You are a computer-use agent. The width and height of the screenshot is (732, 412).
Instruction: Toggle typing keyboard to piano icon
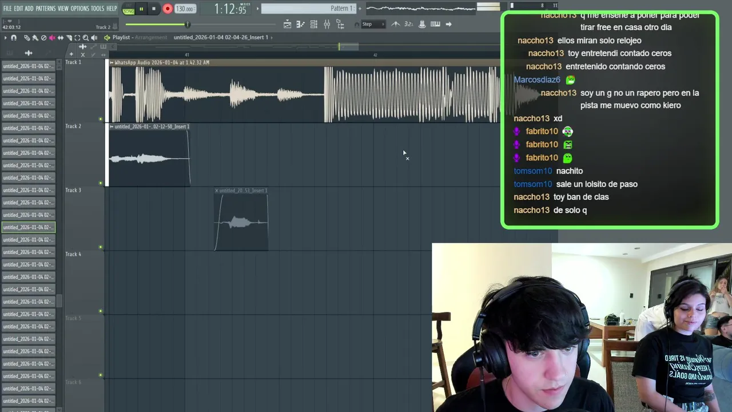(435, 24)
